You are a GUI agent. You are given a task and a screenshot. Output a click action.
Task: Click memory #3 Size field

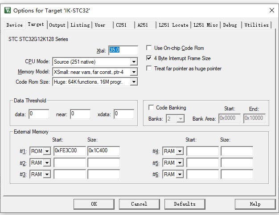pyautogui.click(x=103, y=174)
